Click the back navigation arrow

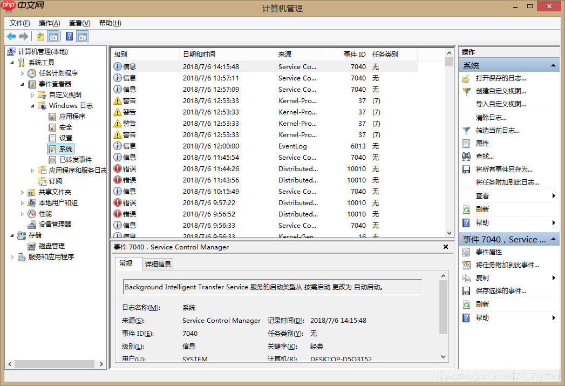(x=12, y=36)
